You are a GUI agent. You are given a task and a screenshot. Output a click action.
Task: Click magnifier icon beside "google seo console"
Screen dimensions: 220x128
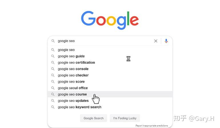[x=53, y=69]
